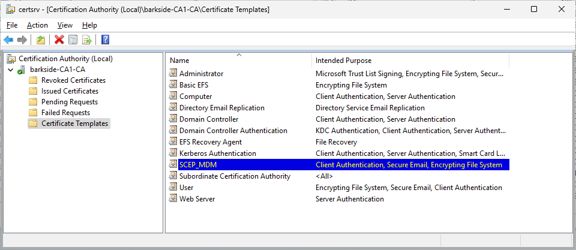576x250 pixels.
Task: Click the Up One Level folder icon
Action: [x=40, y=40]
